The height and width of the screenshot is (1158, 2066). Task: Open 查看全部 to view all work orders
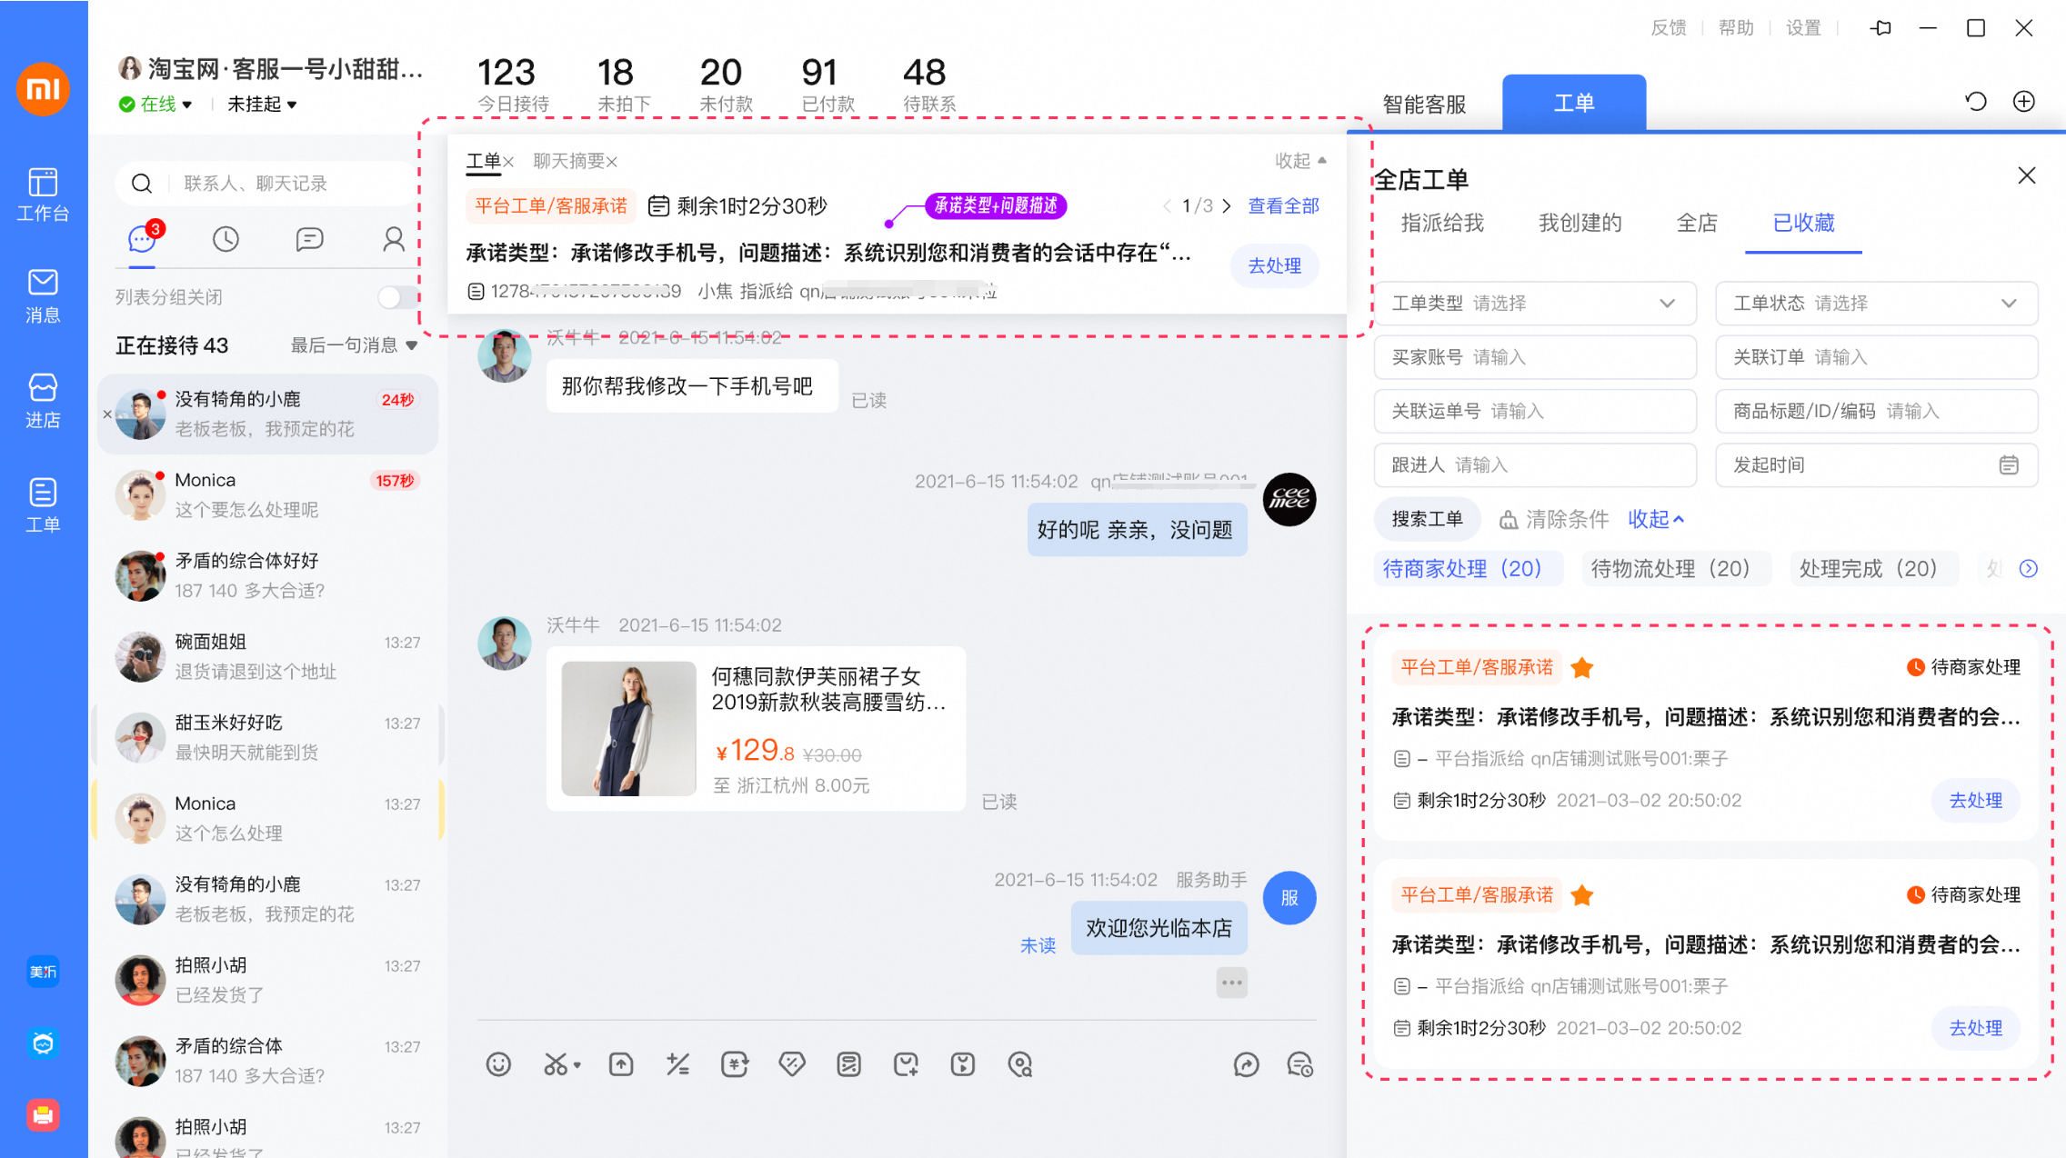tap(1282, 205)
